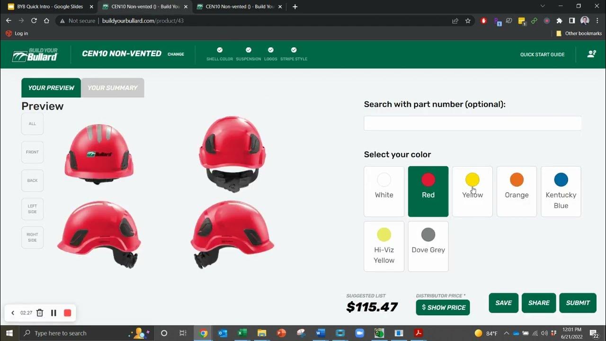Select the Kentucky Blue shell color
This screenshot has height=341, width=606.
tap(561, 191)
